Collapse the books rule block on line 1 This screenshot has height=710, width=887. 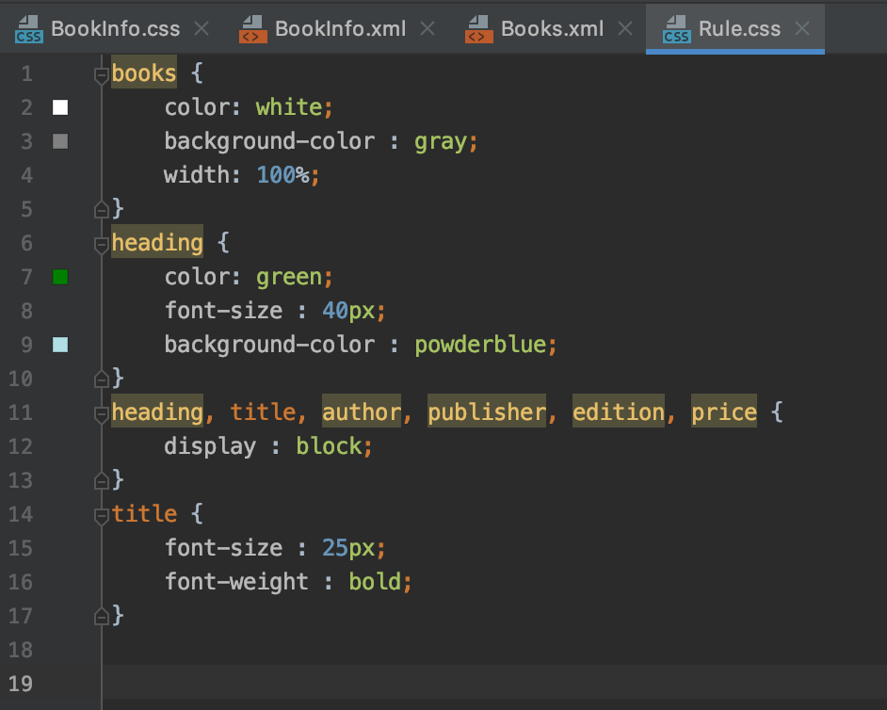(102, 75)
